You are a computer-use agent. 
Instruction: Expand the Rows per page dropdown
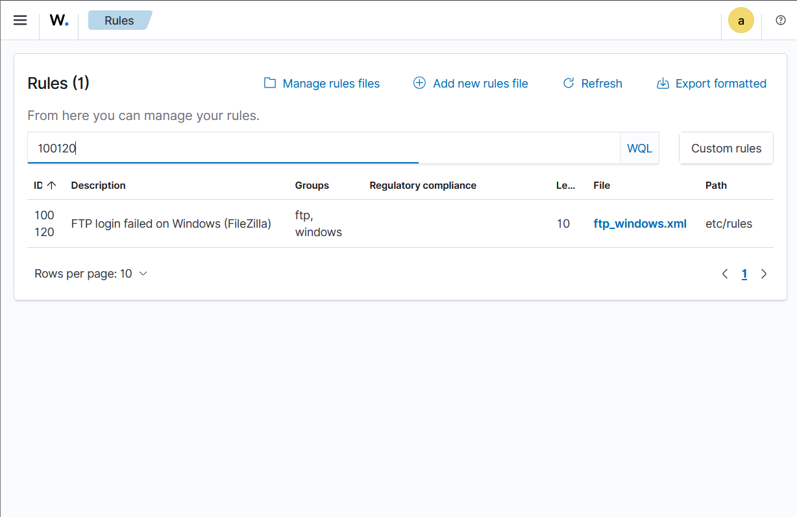(91, 274)
